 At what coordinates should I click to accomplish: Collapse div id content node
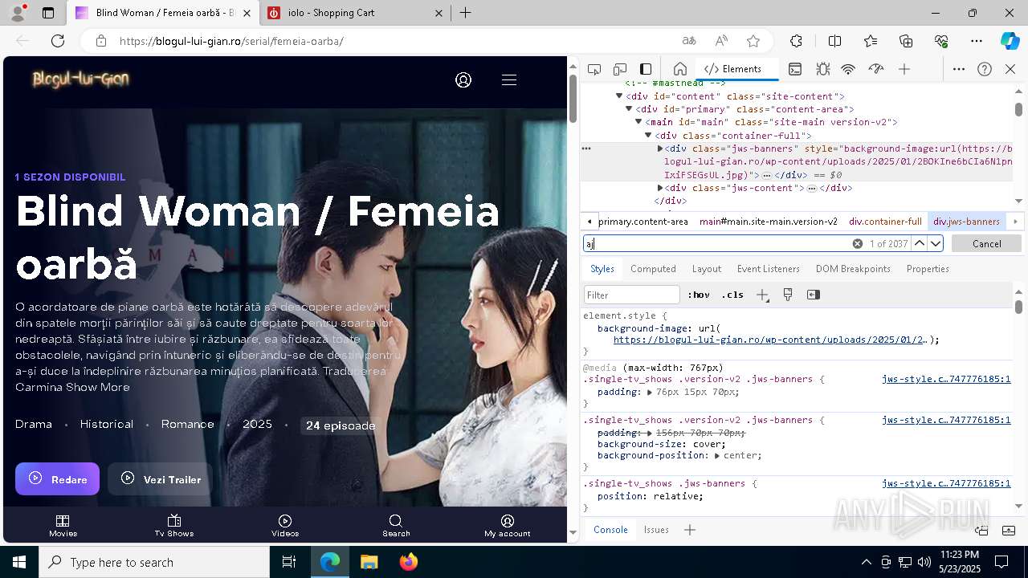pyautogui.click(x=619, y=96)
